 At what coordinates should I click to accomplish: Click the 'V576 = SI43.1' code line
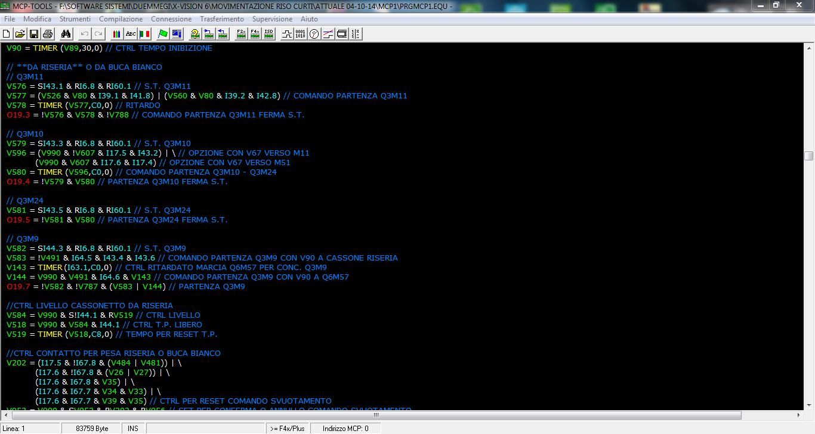(x=98, y=86)
